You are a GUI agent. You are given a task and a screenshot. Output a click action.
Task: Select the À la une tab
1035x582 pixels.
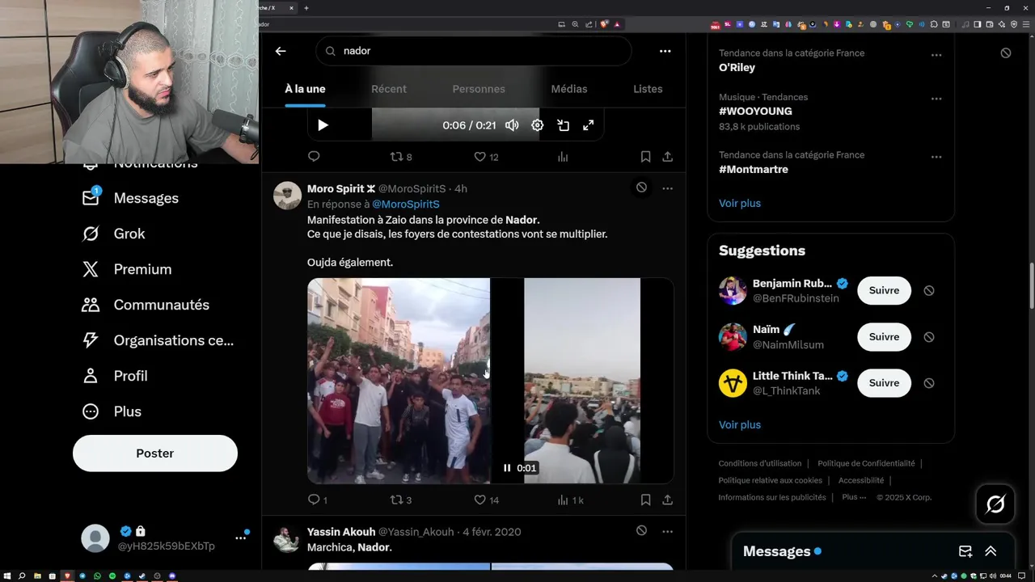[305, 89]
